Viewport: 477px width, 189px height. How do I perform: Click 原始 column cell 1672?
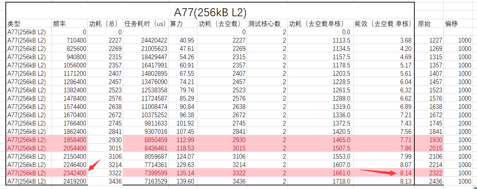[430, 115]
